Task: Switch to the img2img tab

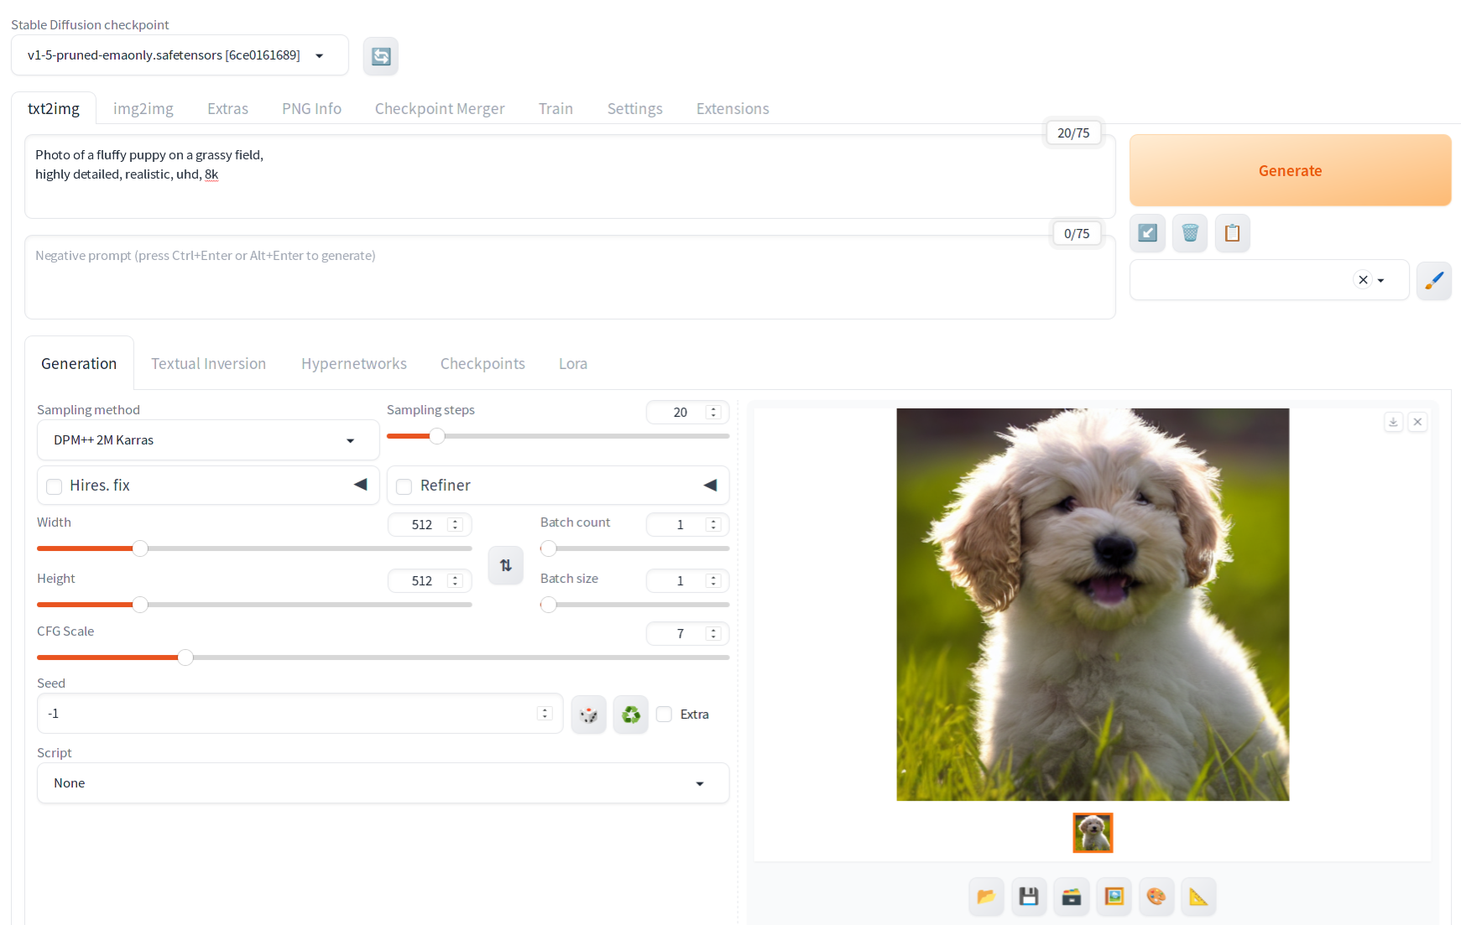Action: [x=143, y=108]
